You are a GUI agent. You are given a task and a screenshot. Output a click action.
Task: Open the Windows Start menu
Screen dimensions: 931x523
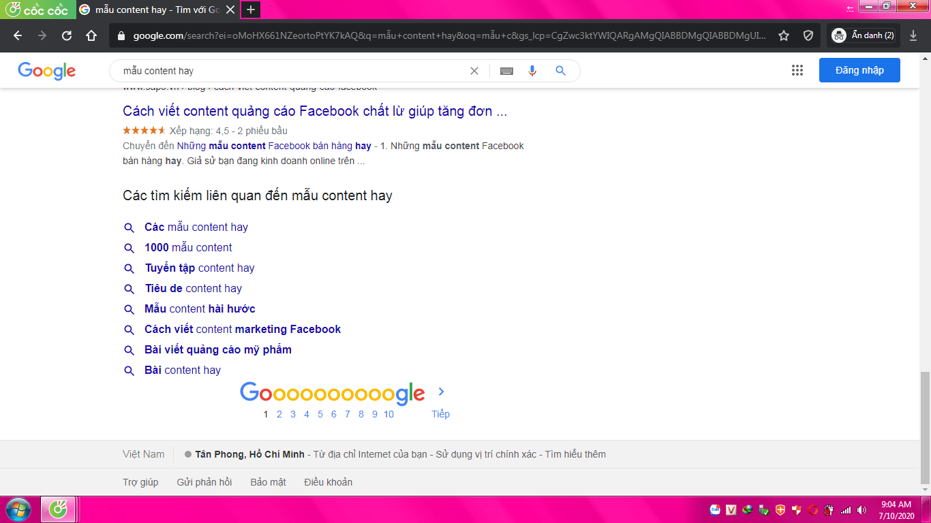pyautogui.click(x=18, y=509)
